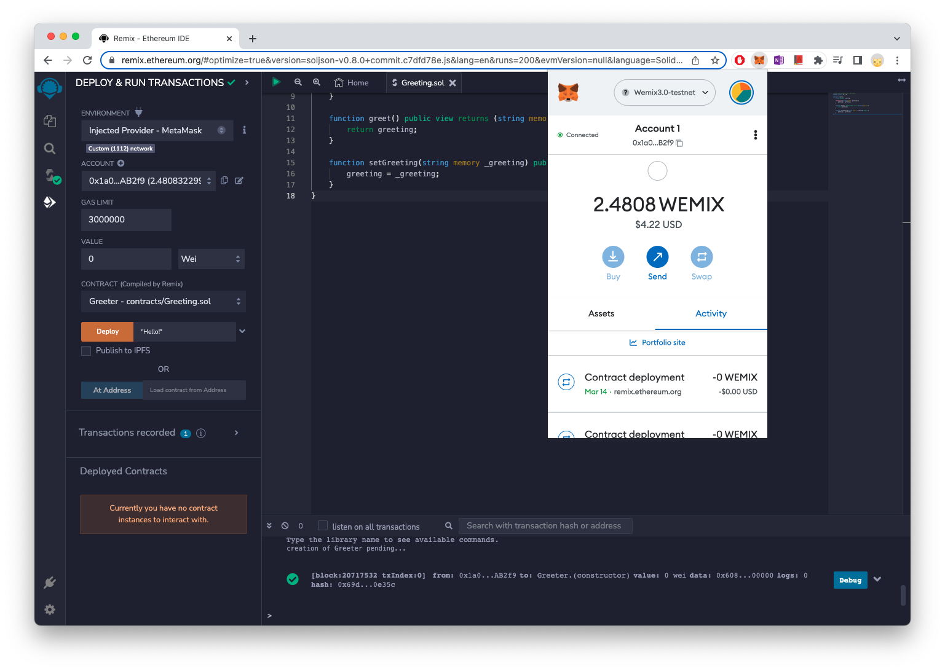Copy the account address in MetaMask
The height and width of the screenshot is (671, 945).
(x=679, y=143)
